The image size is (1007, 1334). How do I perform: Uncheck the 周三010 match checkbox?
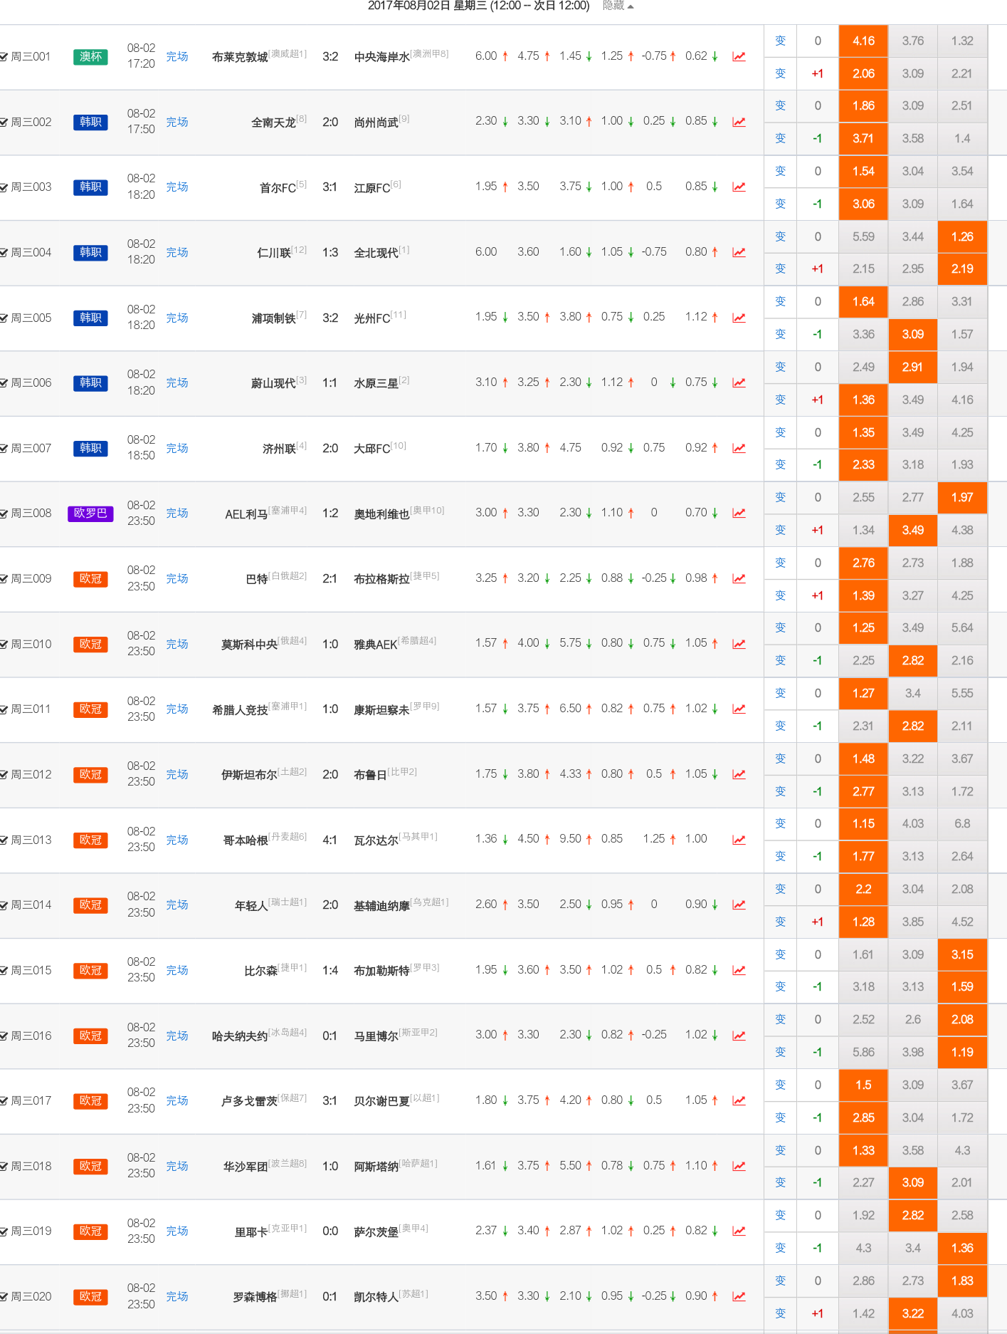point(4,645)
